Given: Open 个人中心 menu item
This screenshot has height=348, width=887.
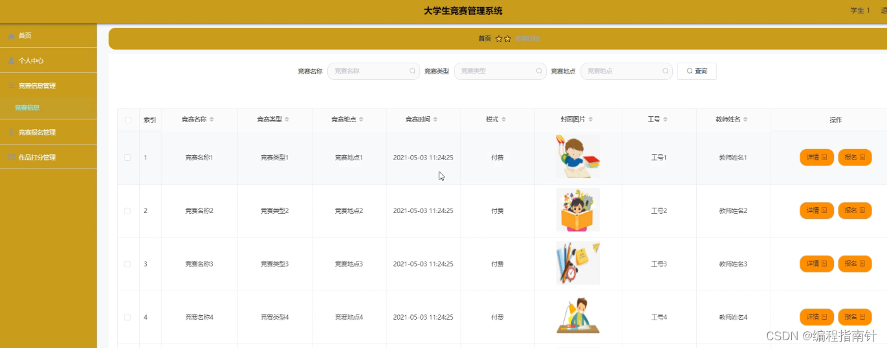Looking at the screenshot, I should click(x=49, y=60).
